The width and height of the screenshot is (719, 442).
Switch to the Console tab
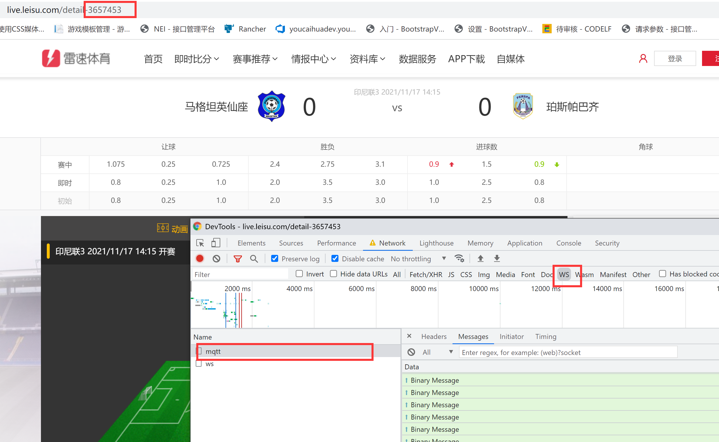pos(568,243)
